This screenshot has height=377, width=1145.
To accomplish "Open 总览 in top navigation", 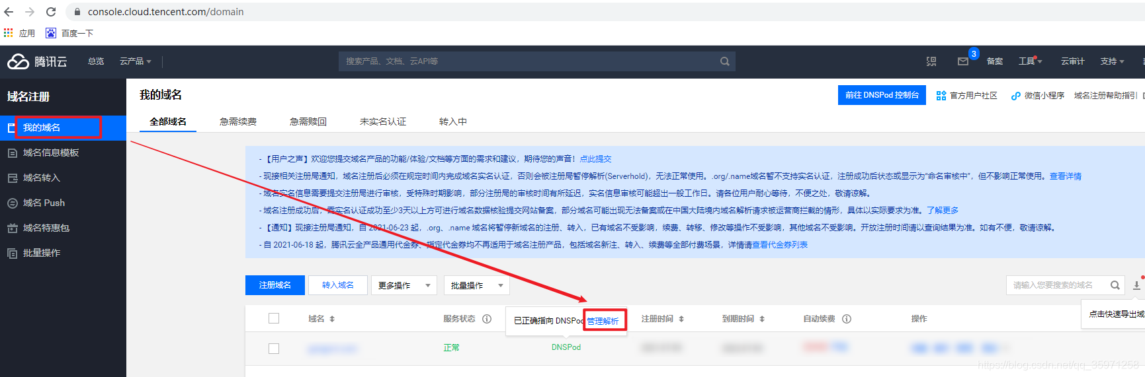I will pos(96,61).
